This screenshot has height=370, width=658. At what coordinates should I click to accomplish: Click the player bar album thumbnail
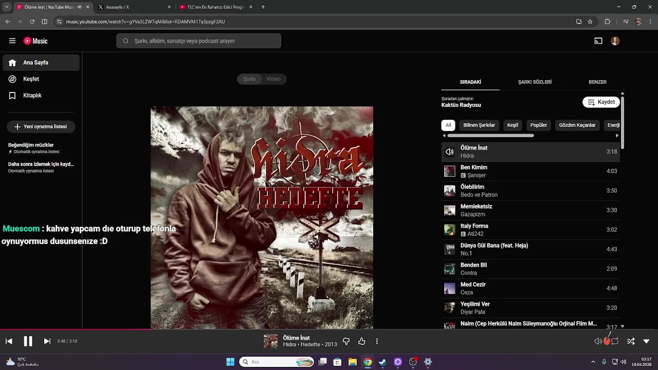[x=270, y=341]
